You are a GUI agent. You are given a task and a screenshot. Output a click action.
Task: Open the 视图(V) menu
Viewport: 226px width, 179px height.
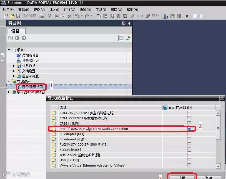(x=39, y=10)
